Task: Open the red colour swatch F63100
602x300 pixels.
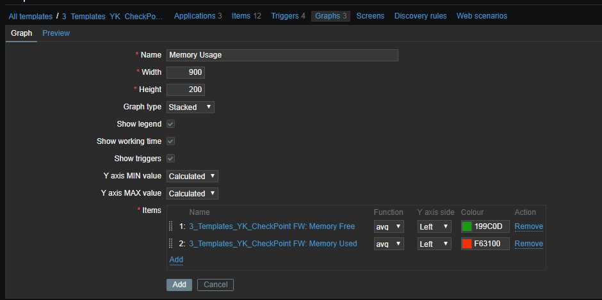Action: click(467, 244)
